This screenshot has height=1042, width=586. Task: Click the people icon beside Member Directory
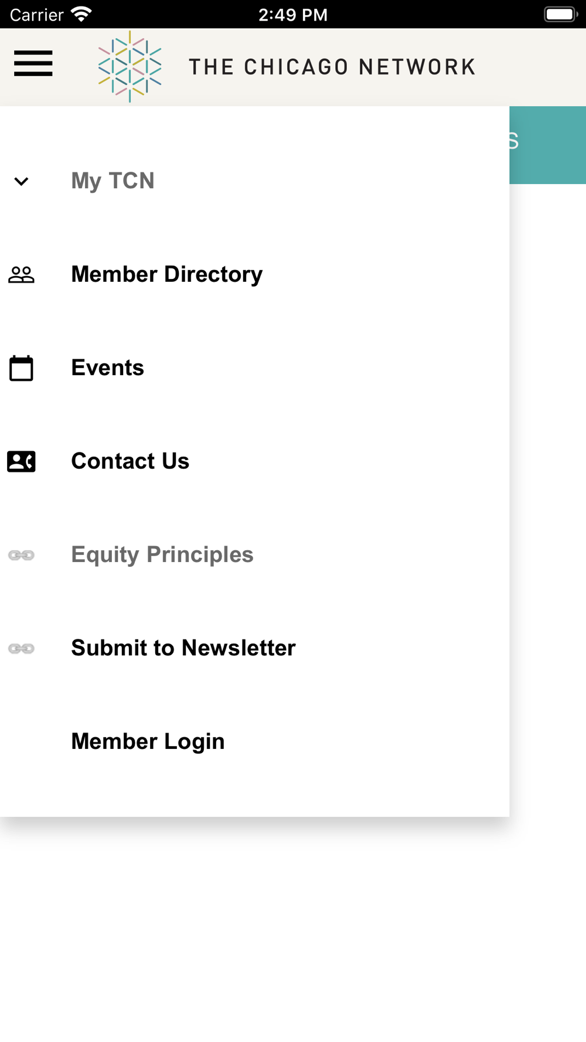pyautogui.click(x=22, y=274)
